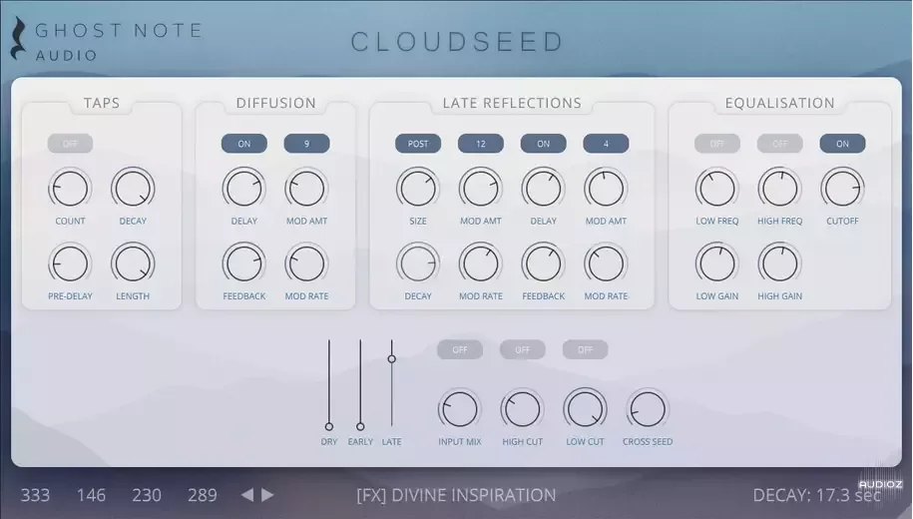913x519 pixels.
Task: Click the INPUT MIX knob
Action: (x=460, y=409)
